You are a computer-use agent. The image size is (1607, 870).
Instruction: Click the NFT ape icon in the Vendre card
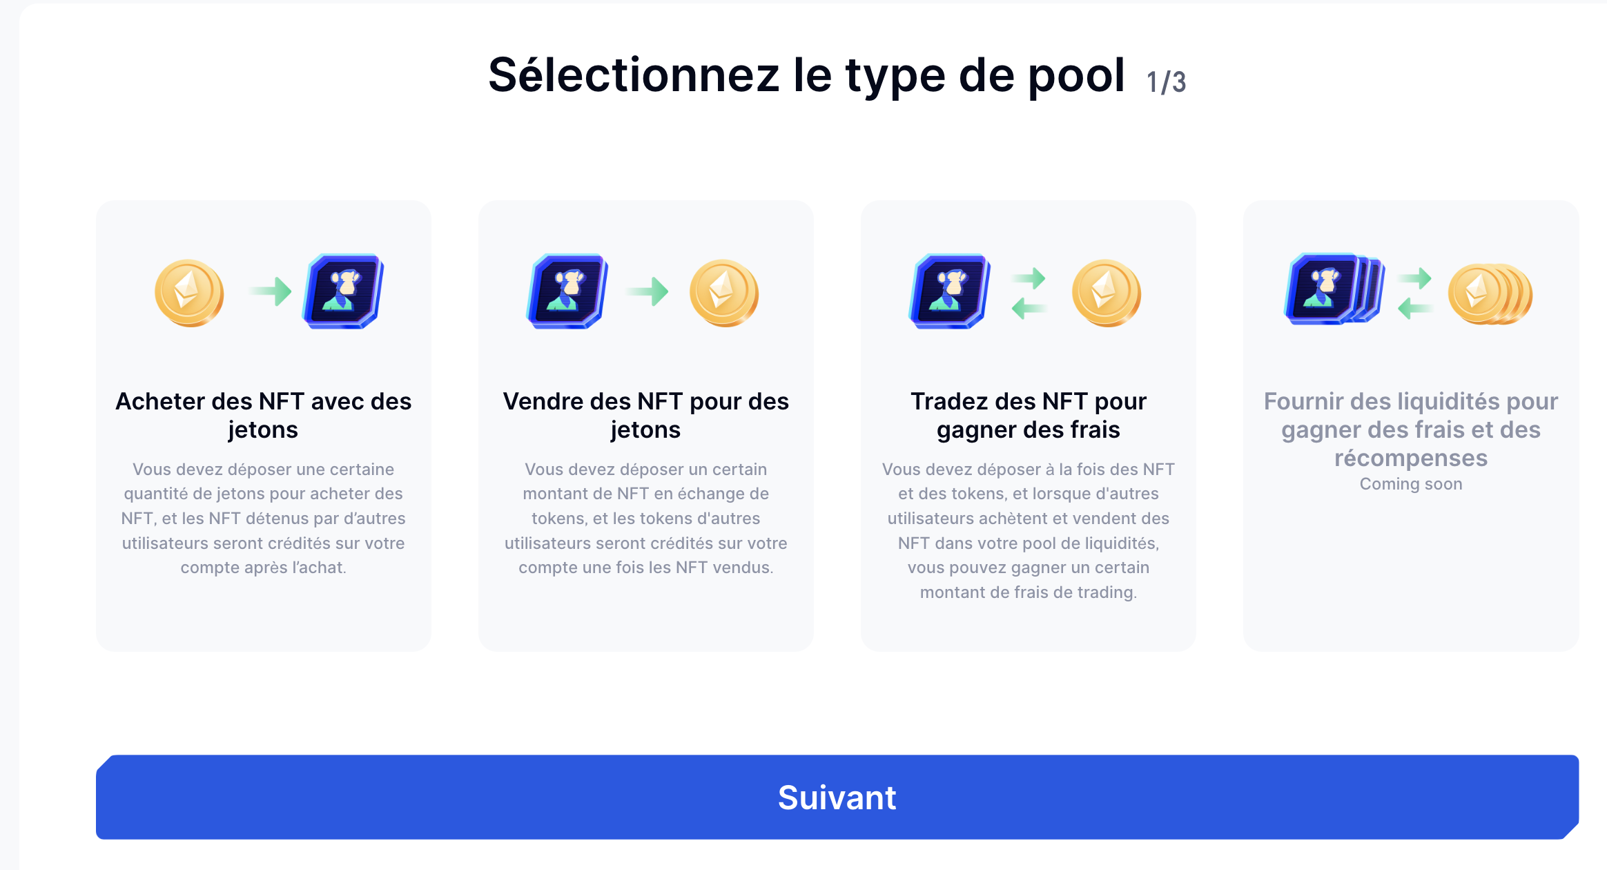[x=567, y=291]
